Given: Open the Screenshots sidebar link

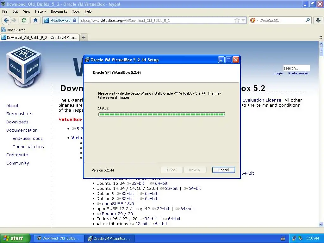Looking at the screenshot, I should (19, 114).
